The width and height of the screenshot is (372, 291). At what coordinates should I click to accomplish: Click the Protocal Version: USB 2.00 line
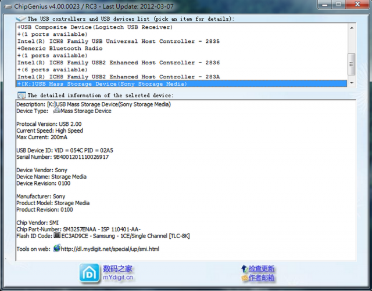point(49,124)
